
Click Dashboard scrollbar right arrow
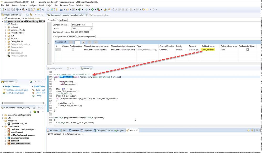(x=44, y=103)
